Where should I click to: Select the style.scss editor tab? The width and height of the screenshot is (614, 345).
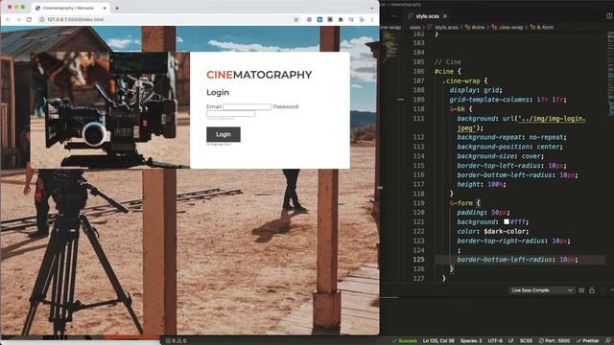coord(427,16)
